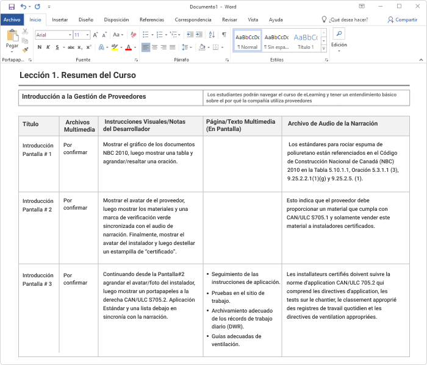Clear all formatting with the eraser icon
This screenshot has width=427, height=365.
(134, 35)
